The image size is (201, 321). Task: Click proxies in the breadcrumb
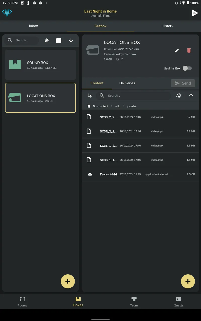coord(132,106)
